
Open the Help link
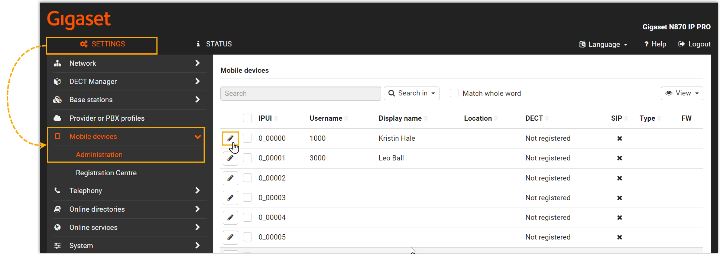[655, 44]
